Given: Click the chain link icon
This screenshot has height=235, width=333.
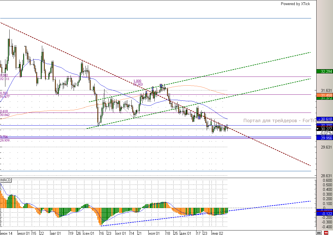Looking at the screenshot, I should pyautogui.click(x=319, y=232).
